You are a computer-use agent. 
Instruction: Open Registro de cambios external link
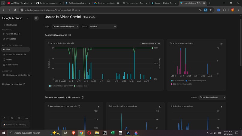14,84
